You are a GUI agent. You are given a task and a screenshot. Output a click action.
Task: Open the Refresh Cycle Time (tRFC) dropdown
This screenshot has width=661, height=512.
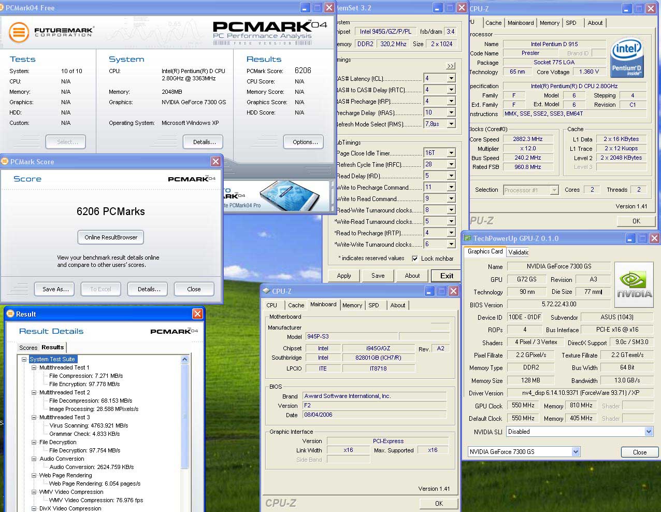(x=451, y=164)
